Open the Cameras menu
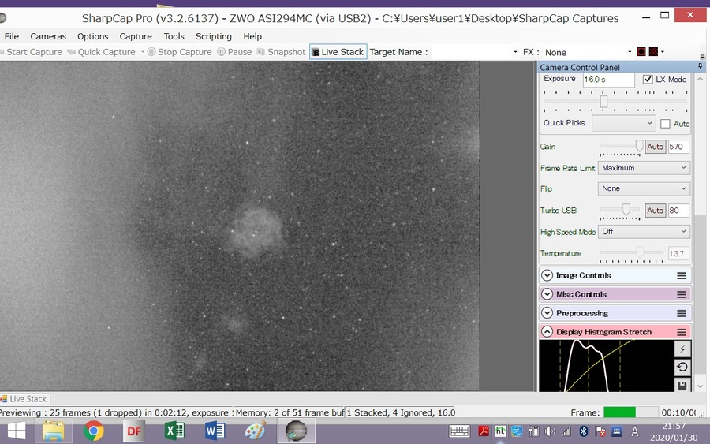The height and width of the screenshot is (444, 710). click(x=48, y=36)
